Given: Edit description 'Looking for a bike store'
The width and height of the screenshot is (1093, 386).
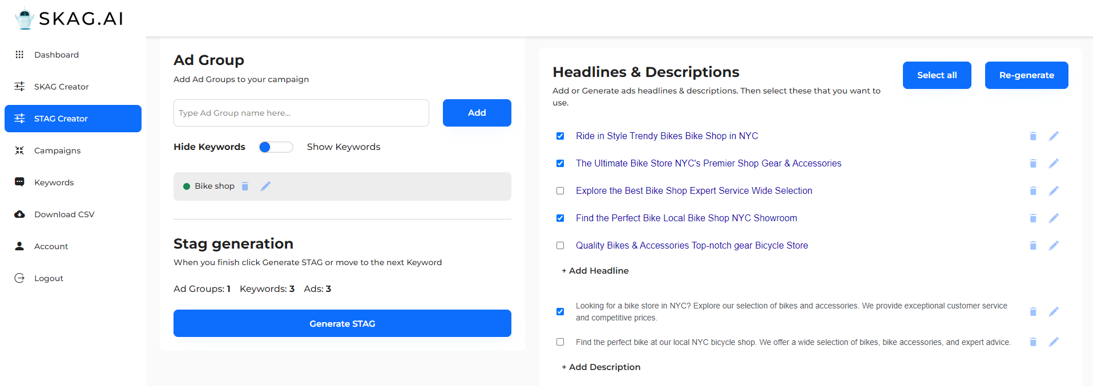Looking at the screenshot, I should point(1054,311).
